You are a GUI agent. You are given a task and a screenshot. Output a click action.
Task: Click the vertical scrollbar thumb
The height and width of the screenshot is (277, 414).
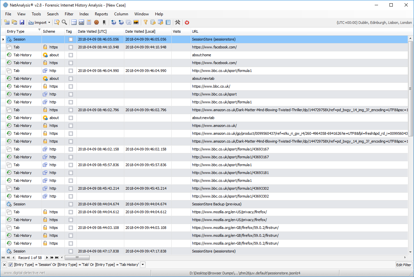tap(410, 88)
